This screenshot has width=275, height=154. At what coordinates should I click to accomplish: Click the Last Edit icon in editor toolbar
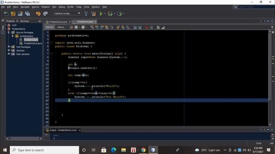[71, 27]
